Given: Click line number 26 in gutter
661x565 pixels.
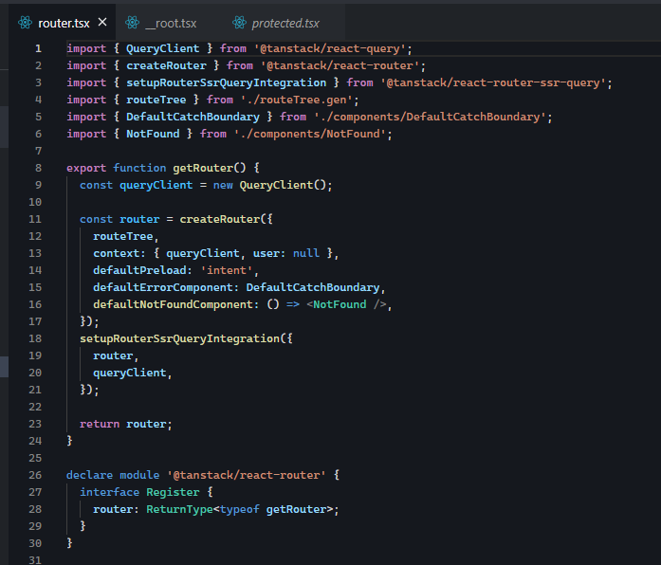Looking at the screenshot, I should [x=35, y=475].
